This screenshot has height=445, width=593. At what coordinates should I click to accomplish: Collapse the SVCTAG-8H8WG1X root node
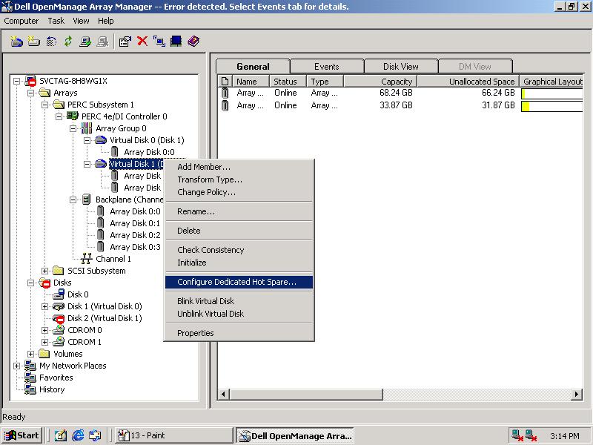16,81
